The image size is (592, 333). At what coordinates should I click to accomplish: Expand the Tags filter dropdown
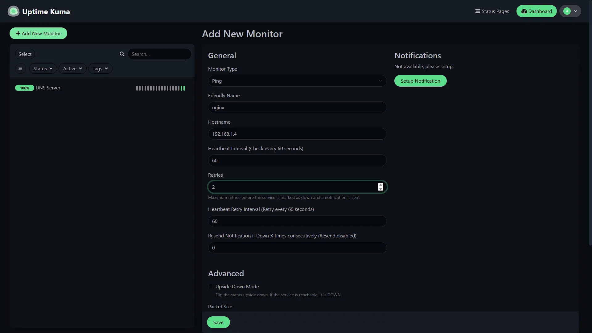click(x=100, y=68)
